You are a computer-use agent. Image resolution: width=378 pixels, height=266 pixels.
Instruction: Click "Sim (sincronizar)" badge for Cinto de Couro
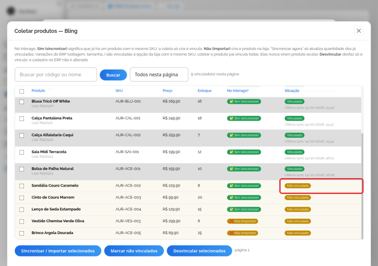point(244,198)
